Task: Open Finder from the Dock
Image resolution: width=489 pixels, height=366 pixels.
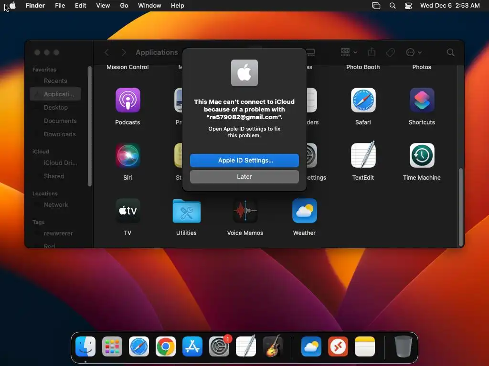Action: (x=85, y=346)
